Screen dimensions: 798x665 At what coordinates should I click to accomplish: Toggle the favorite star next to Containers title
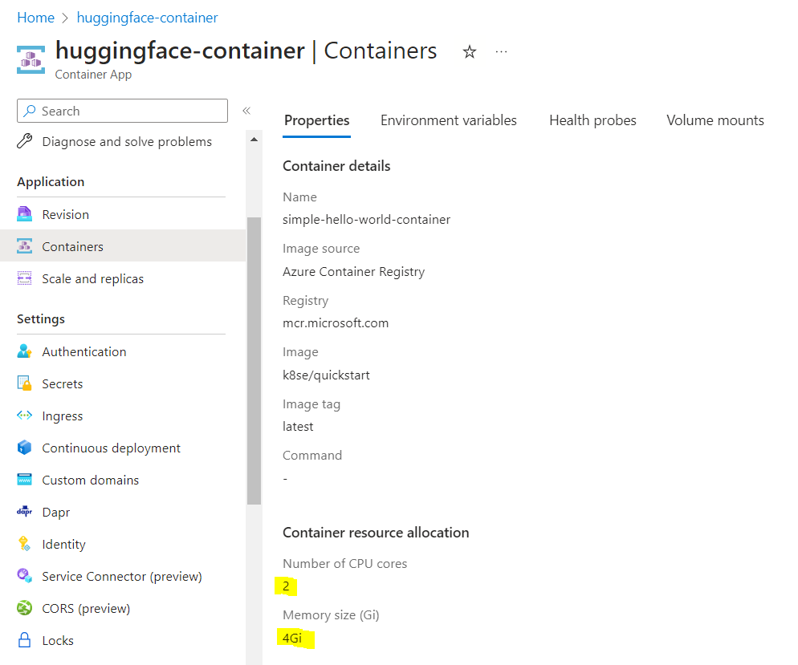point(469,51)
